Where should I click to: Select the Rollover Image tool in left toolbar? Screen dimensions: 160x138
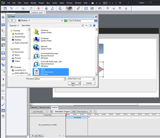[x=3, y=45]
